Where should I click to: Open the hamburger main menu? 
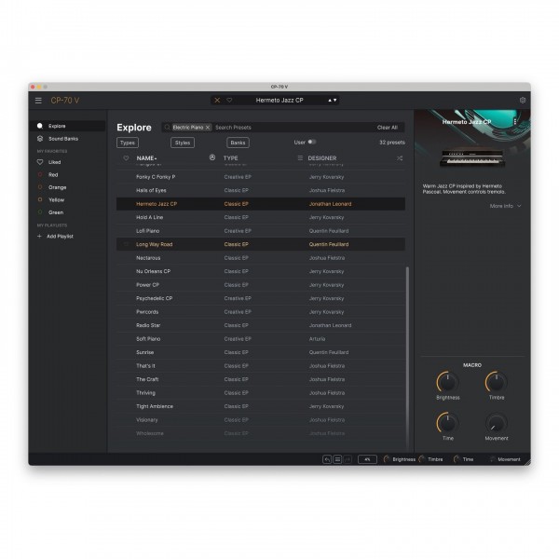click(x=38, y=101)
